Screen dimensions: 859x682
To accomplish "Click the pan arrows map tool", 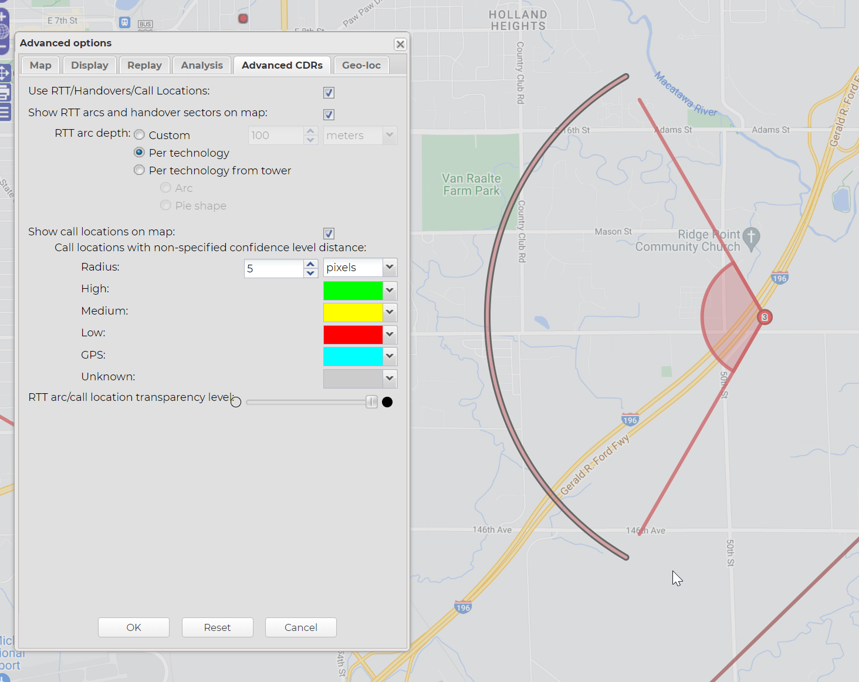I will click(4, 73).
